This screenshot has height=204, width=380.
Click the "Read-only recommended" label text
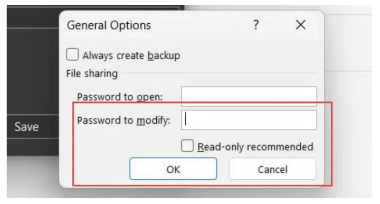[255, 147]
